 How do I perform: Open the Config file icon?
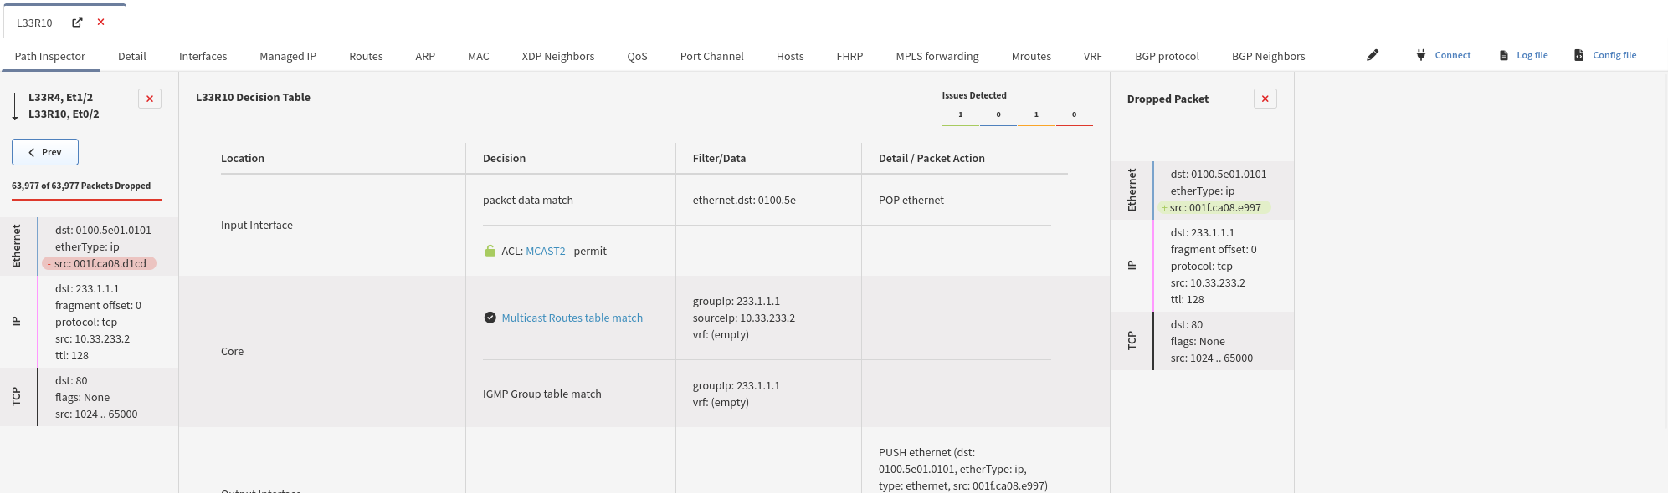point(1579,55)
